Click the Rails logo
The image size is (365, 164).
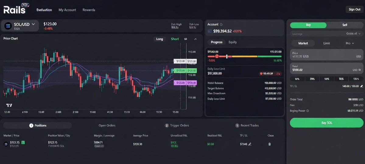click(x=16, y=9)
